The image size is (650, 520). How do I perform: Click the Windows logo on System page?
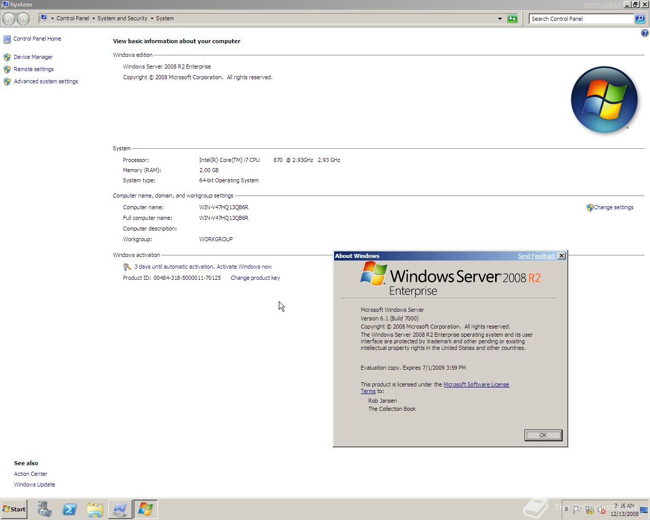(604, 100)
